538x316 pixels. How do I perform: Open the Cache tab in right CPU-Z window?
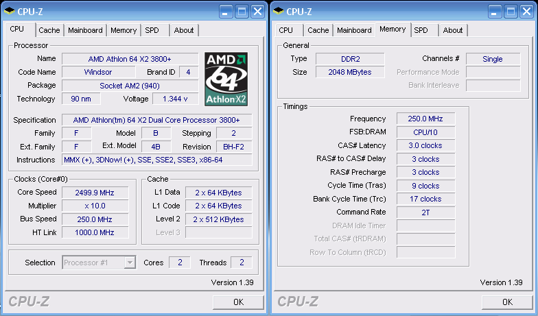point(318,30)
